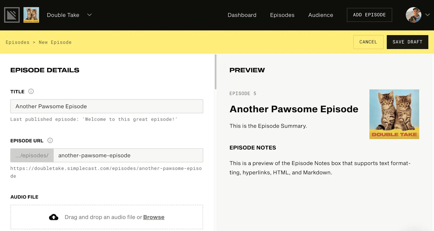Click the preview Double Take cover artwork
Screen dimensions: 434x231
point(394,114)
